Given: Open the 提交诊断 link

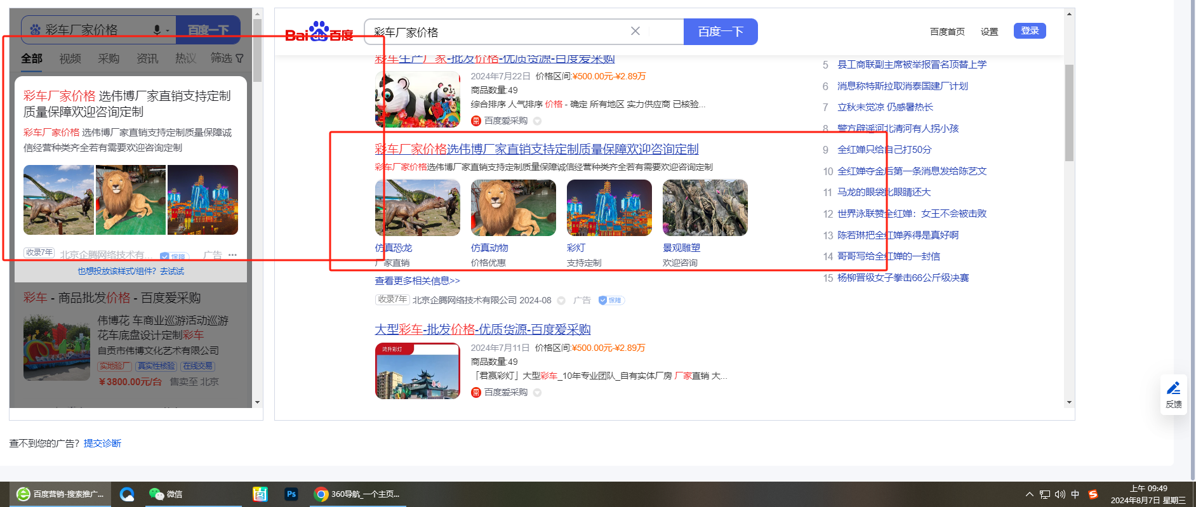Looking at the screenshot, I should pyautogui.click(x=102, y=443).
